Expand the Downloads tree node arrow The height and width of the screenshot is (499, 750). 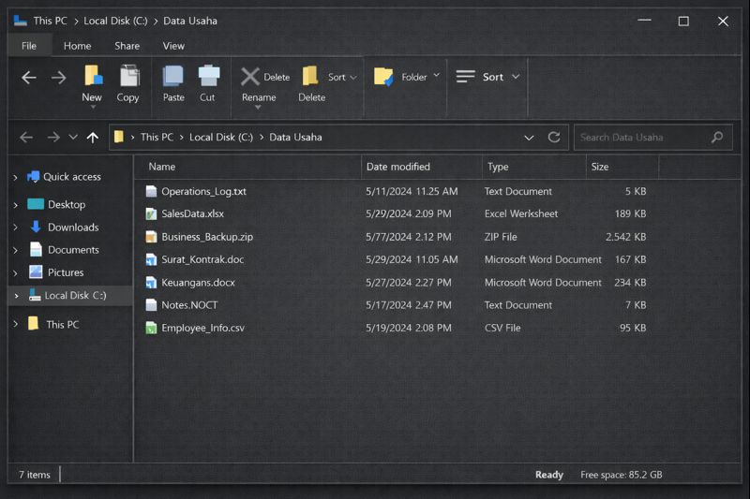pos(16,227)
